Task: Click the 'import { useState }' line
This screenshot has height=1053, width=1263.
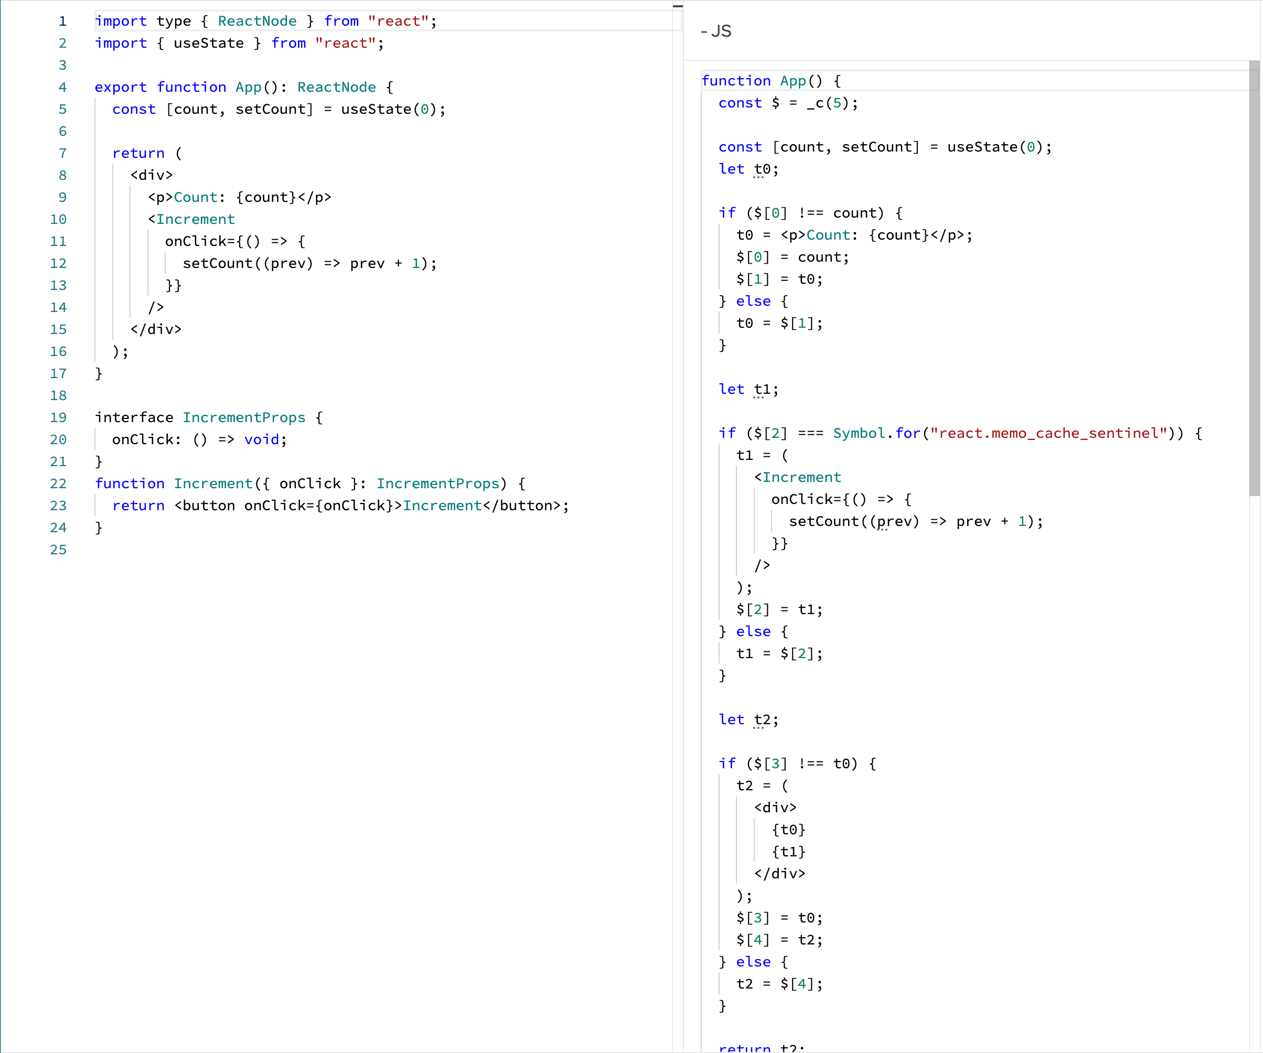Action: point(239,44)
